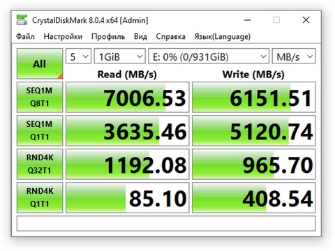
Task: Start the RND4K Q32T1 test
Action: pos(40,164)
